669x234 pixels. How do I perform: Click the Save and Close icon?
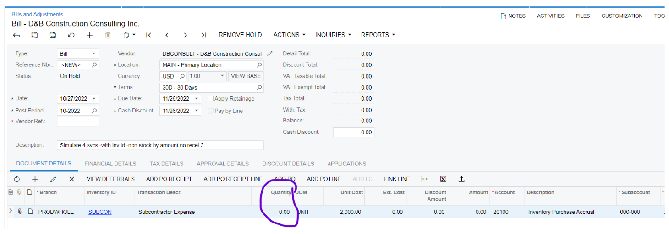click(x=34, y=35)
